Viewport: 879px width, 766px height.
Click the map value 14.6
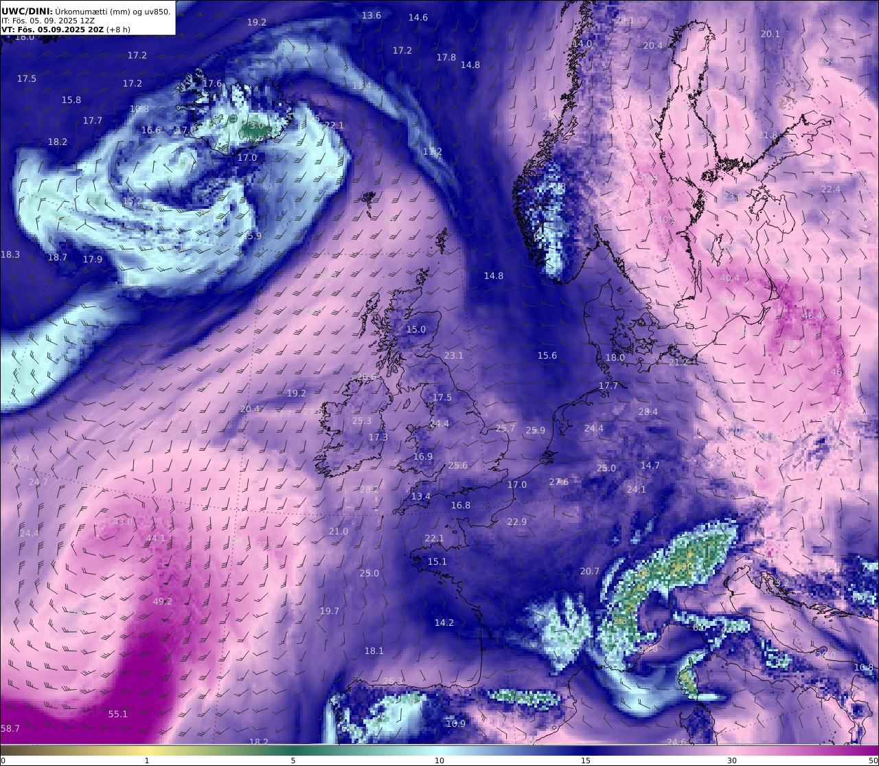[x=418, y=17]
